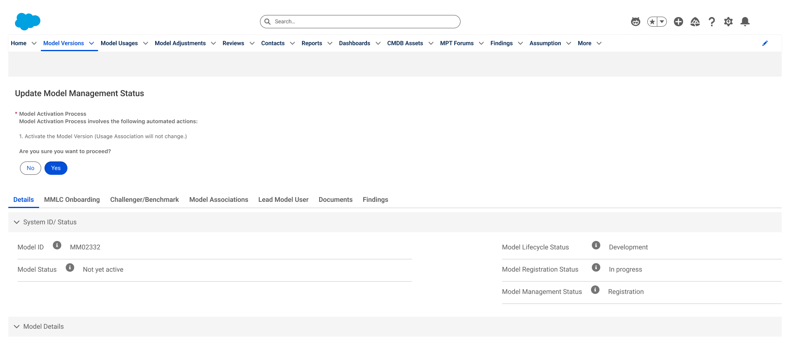
Task: Open the More navigation dropdown
Action: tap(589, 43)
